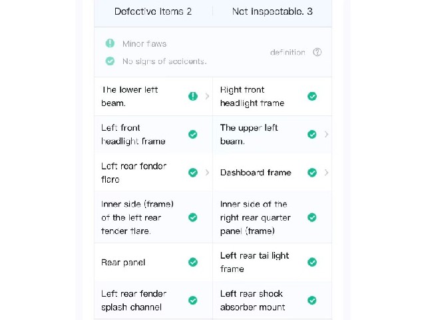The width and height of the screenshot is (426, 320).
Task: Expand the Dashboard frame details chevron
Action: [327, 173]
